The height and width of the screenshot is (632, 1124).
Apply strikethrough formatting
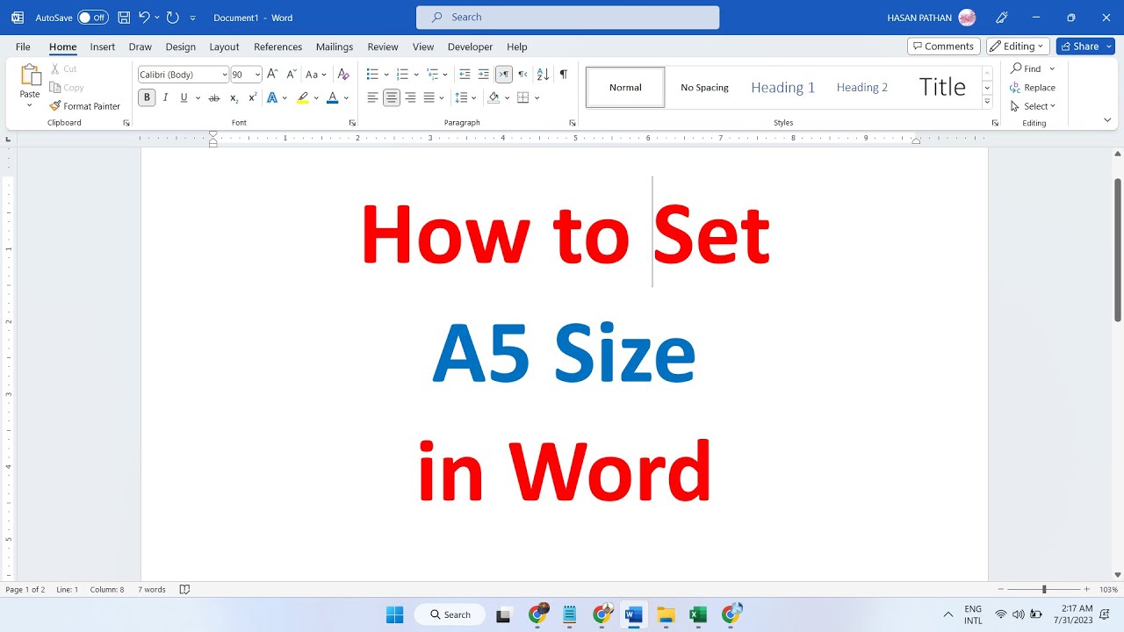(213, 97)
